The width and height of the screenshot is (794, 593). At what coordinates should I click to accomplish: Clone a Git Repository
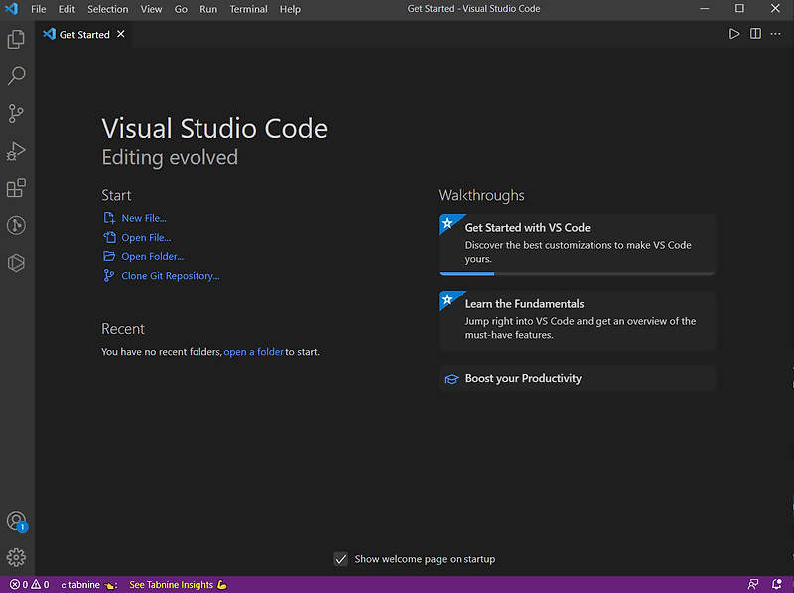point(168,275)
